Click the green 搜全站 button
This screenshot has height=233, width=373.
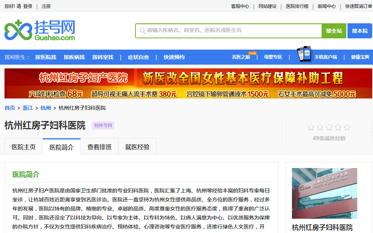[334, 31]
